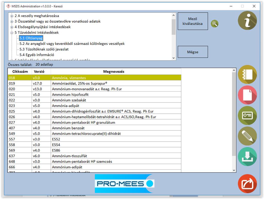Select row 'Ammónium szebakát'

pyautogui.click(x=94, y=100)
